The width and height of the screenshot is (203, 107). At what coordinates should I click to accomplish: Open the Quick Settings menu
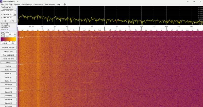coord(27,4)
